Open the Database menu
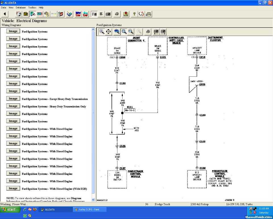Viewport: 273px width, 219px height. coord(21,7)
